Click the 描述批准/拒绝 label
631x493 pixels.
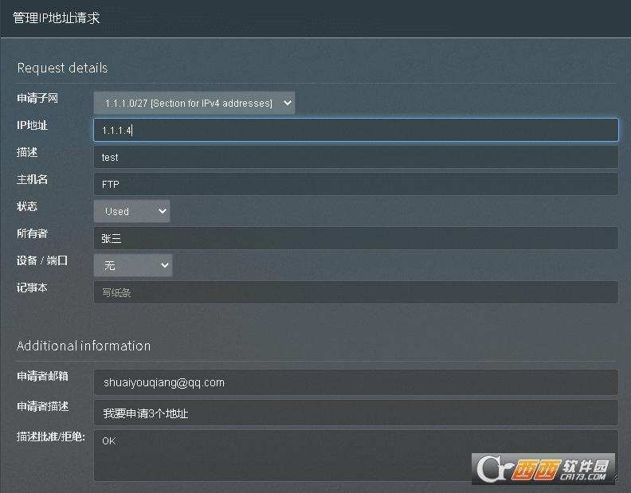point(51,436)
